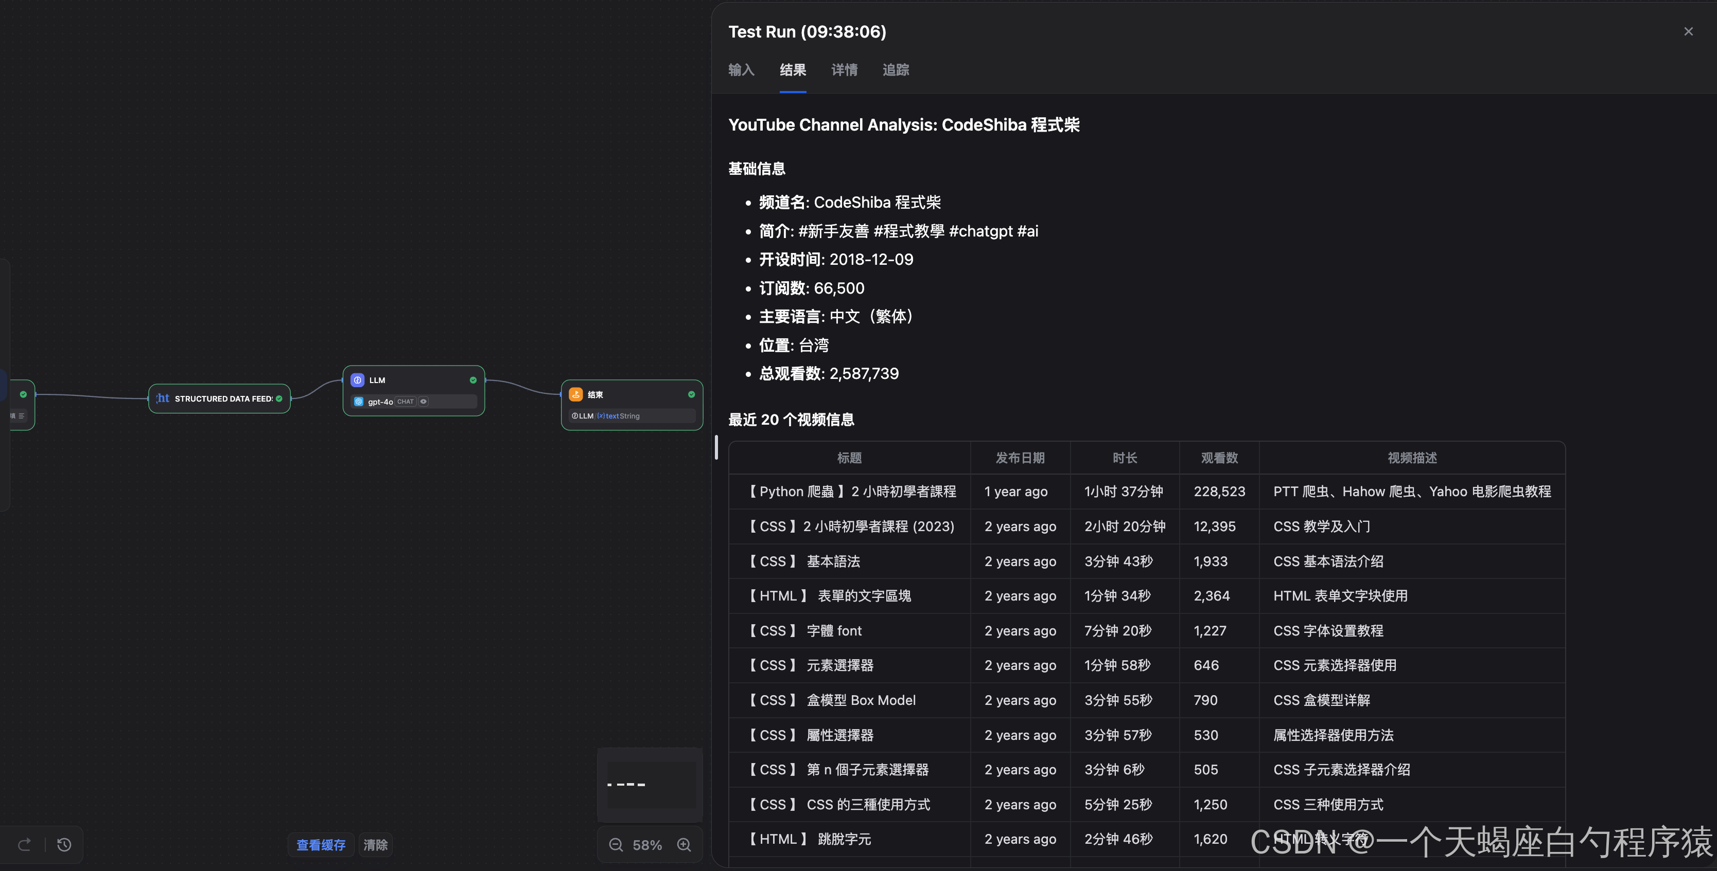Click the Python 爬蟲 2 小時初學者課程 title cell
Screen dimensions: 1717x871
pyautogui.click(x=850, y=492)
